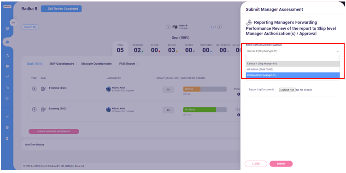Click the globe icon in left sidebar
The width and height of the screenshot is (346, 173).
(x=7, y=29)
